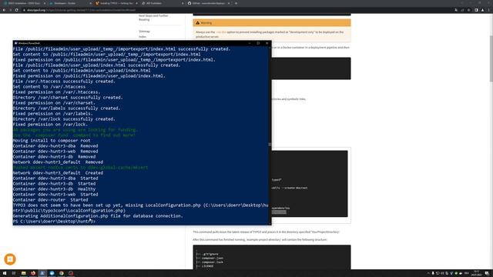Screen dimensions: 493x277
Task: Close the Windows PowerShell window
Action: click(267, 43)
